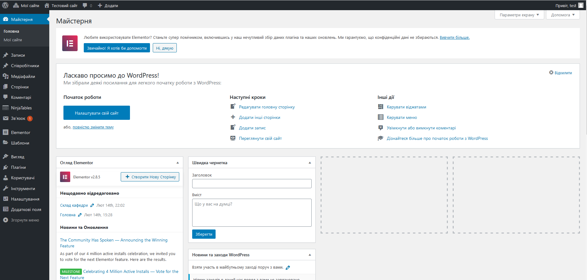The width and height of the screenshot is (587, 280).
Task: Focus the Заголовок title input field
Action: [x=252, y=184]
